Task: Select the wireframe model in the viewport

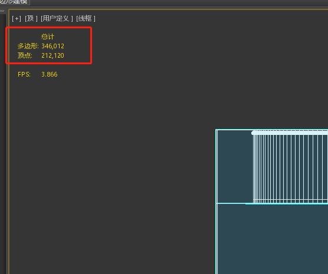Action: pyautogui.click(x=272, y=202)
